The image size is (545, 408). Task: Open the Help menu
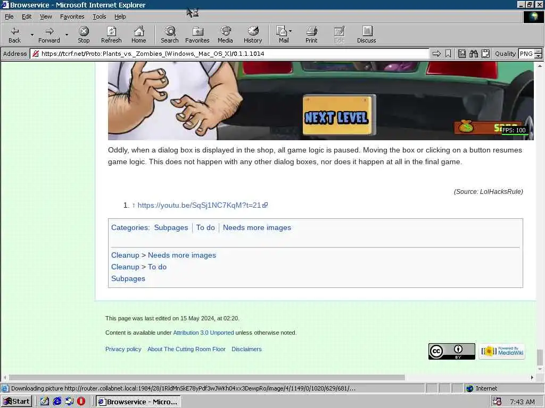tap(120, 16)
